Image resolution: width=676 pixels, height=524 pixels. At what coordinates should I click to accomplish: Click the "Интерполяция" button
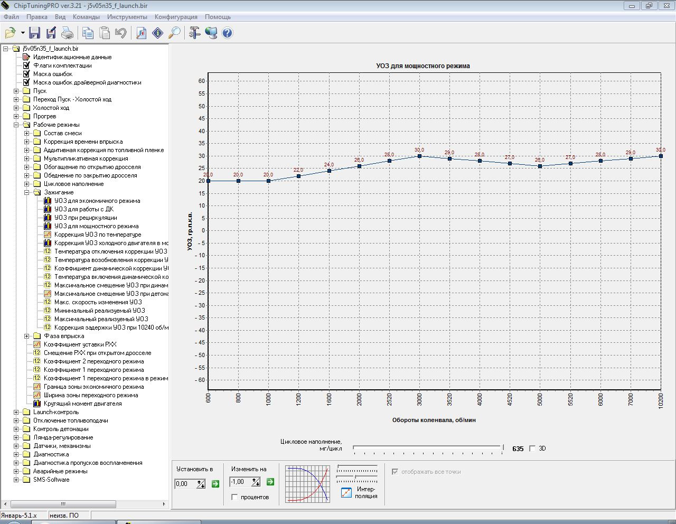(x=346, y=492)
